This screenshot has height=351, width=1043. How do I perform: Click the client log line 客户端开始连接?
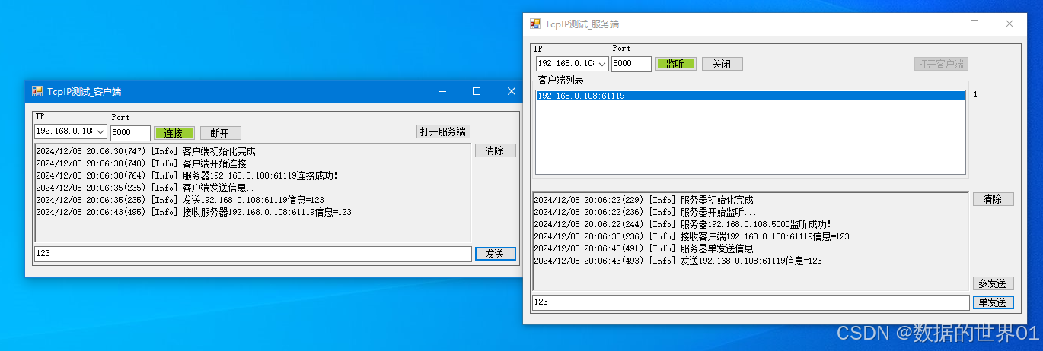tap(148, 163)
